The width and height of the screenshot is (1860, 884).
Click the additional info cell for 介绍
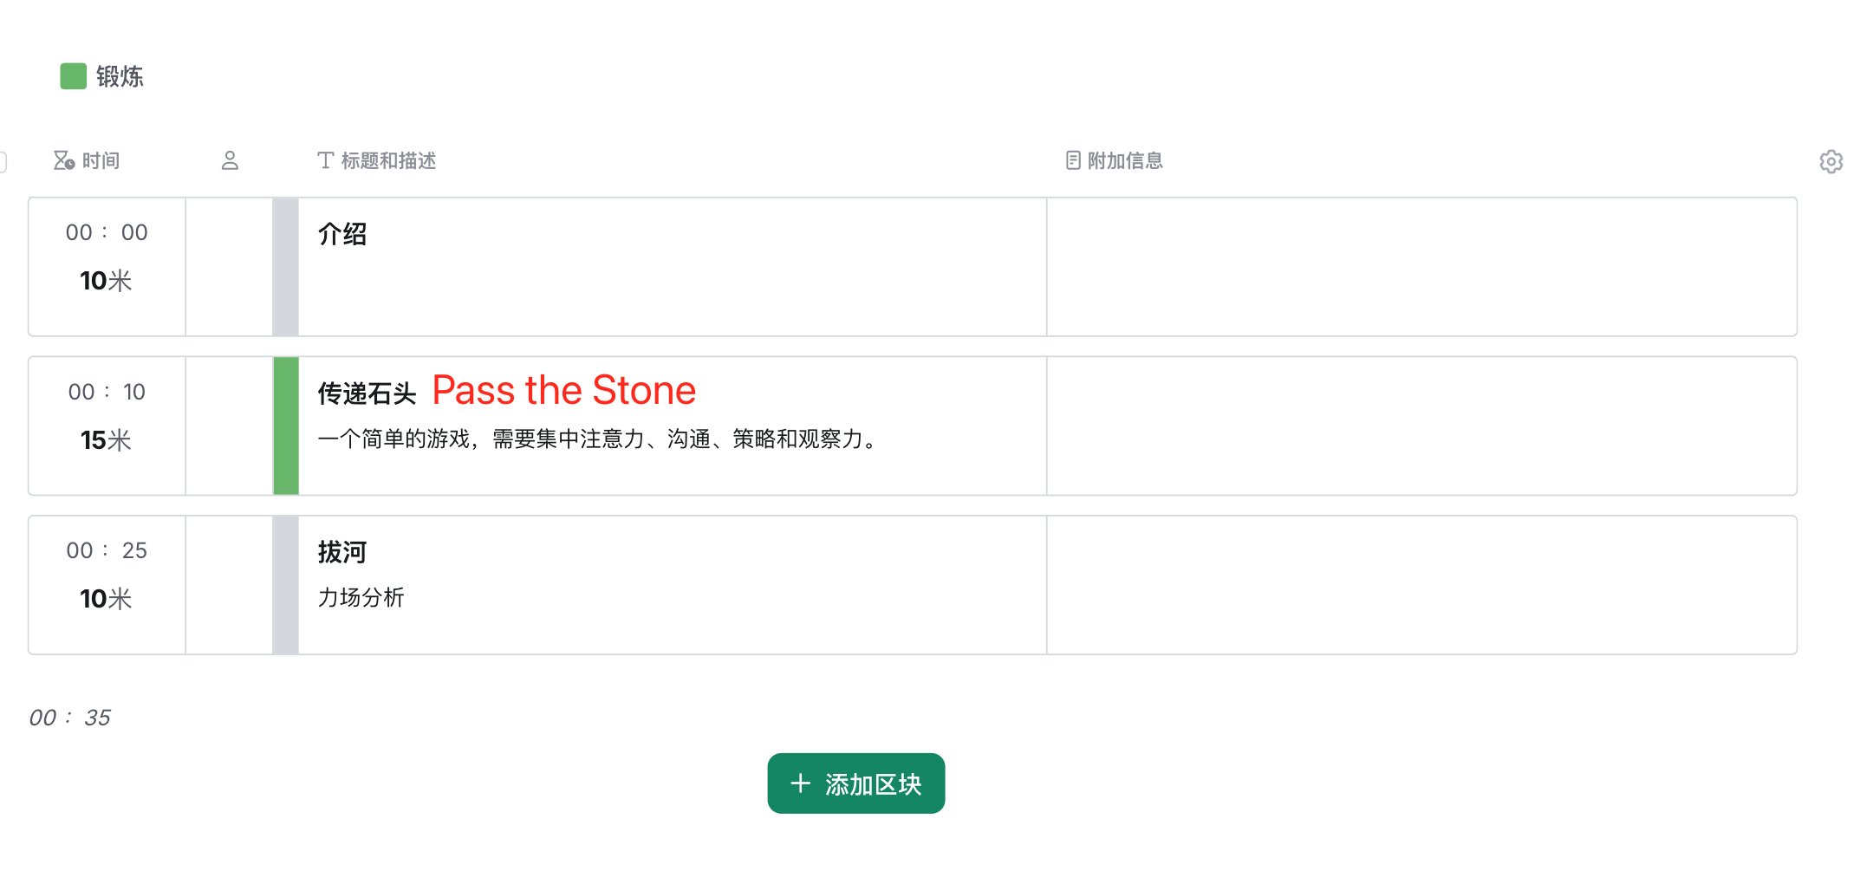(x=1421, y=267)
